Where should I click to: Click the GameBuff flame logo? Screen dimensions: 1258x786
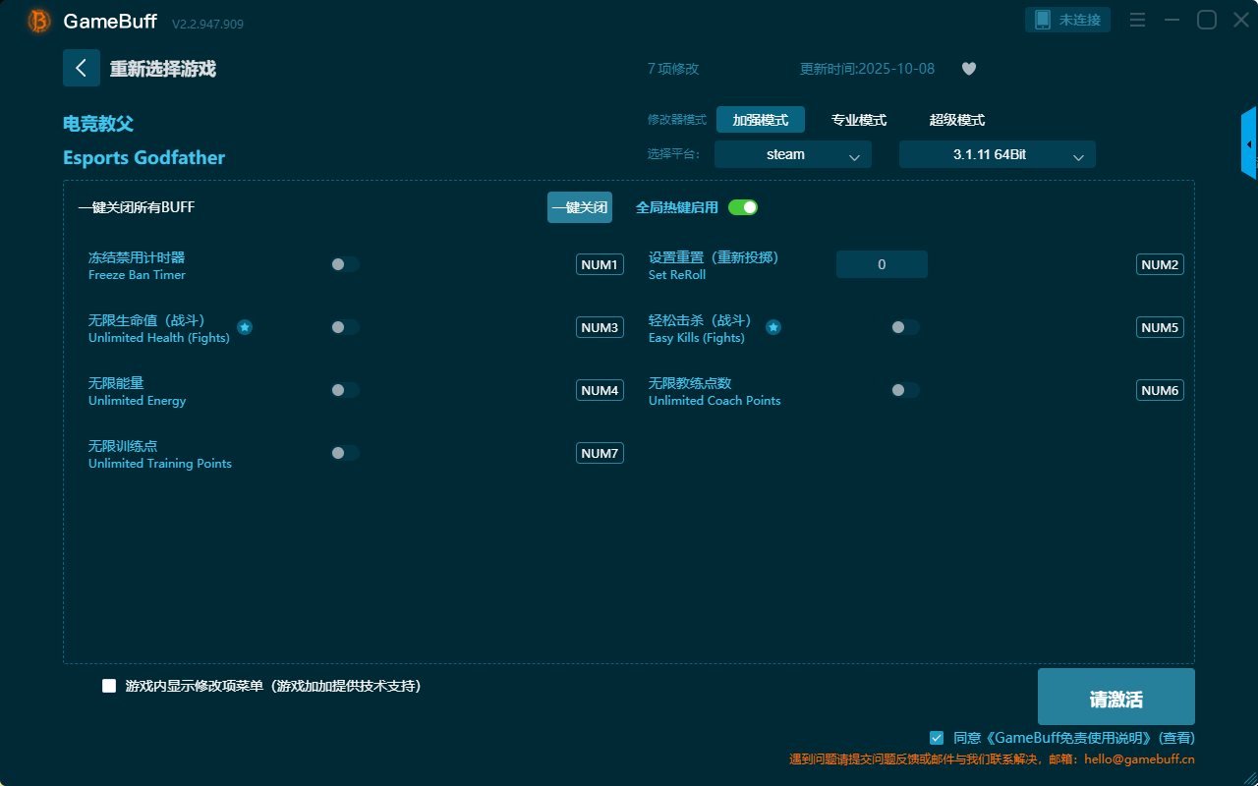[x=39, y=21]
